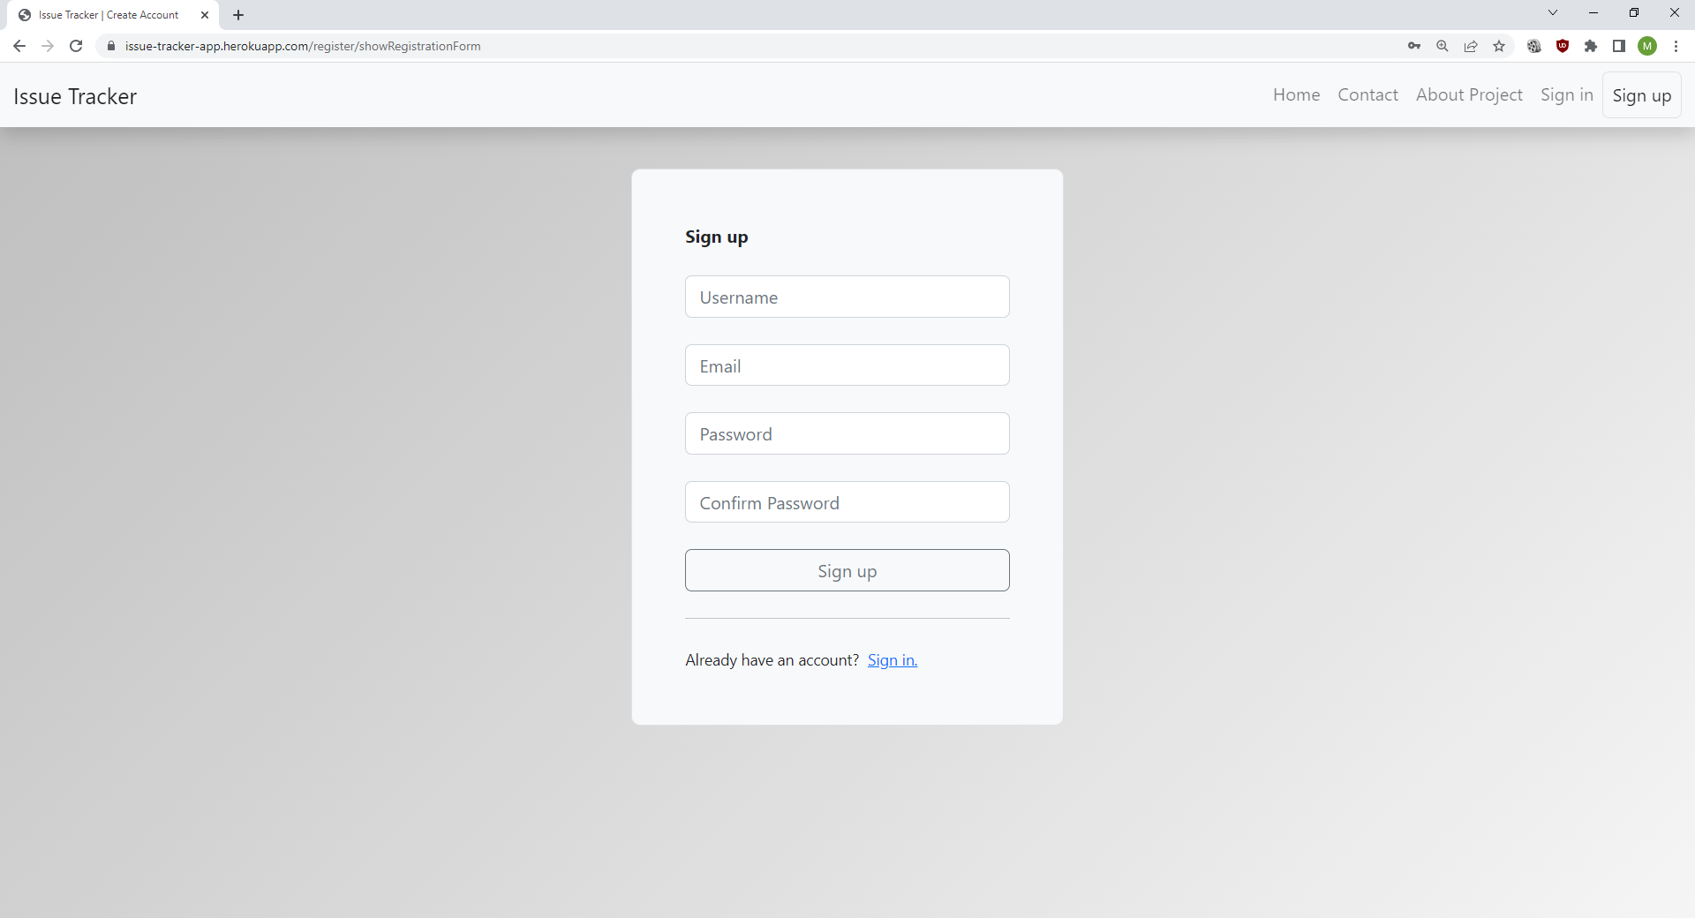This screenshot has width=1695, height=918.
Task: Click into the Confirm Password field
Action: (x=847, y=502)
